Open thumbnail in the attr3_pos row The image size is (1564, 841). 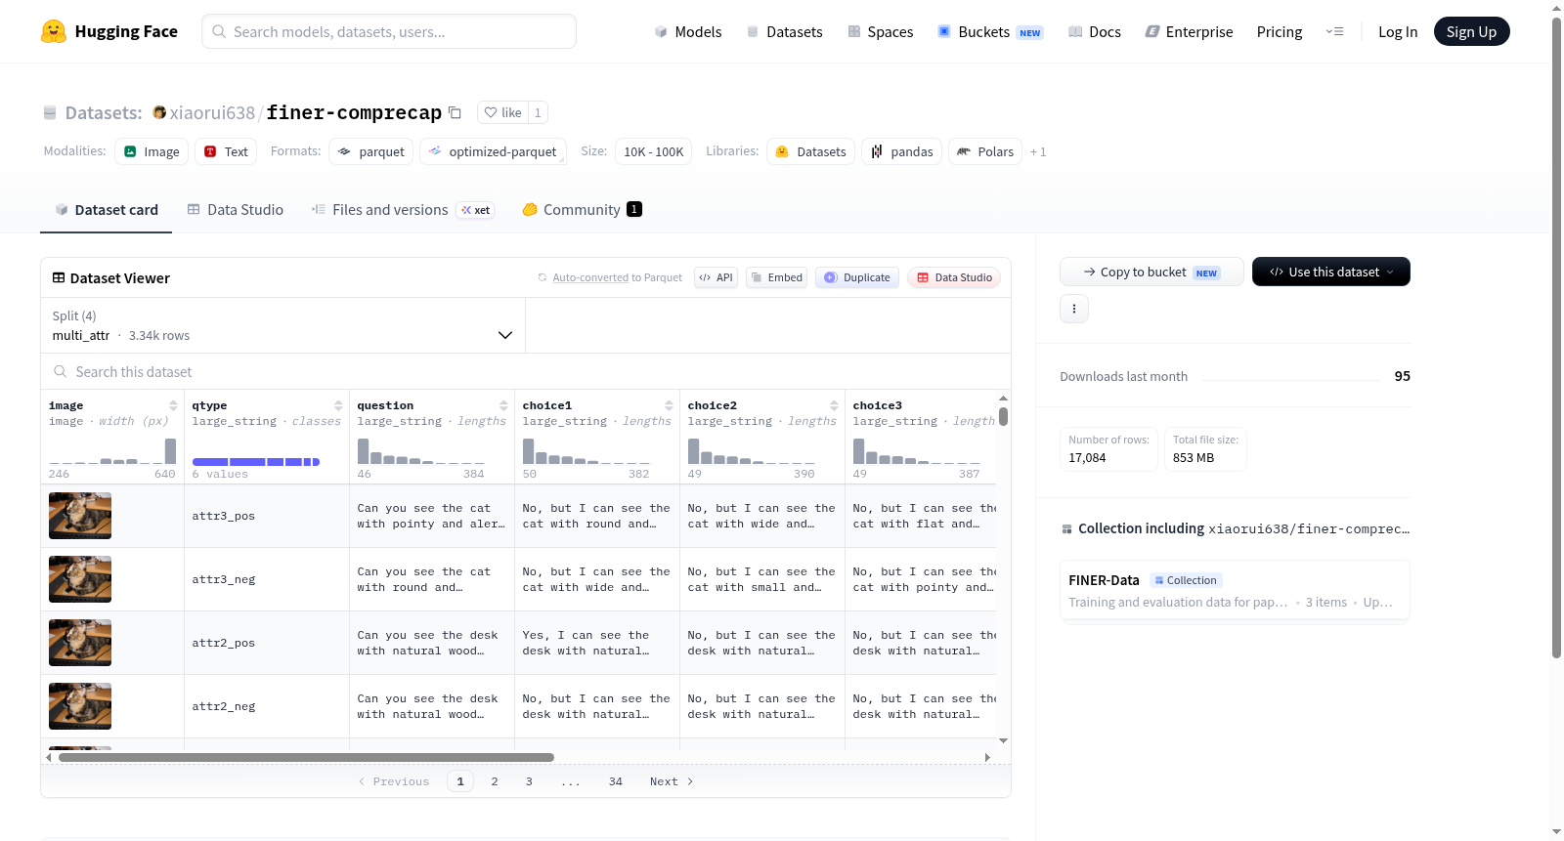pos(80,516)
